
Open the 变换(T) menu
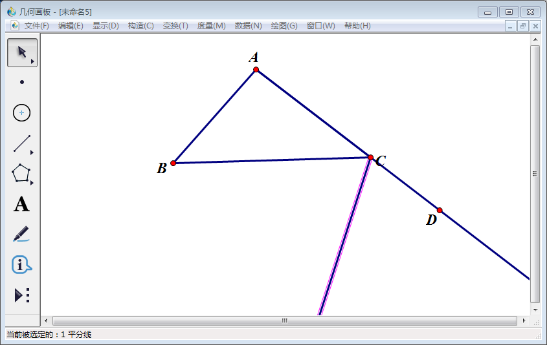pos(175,26)
